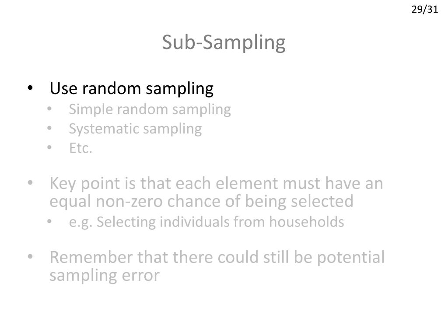The height and width of the screenshot is (336, 448).
Task: Click bullet dot before Simple random sampling
Action: (x=49, y=109)
